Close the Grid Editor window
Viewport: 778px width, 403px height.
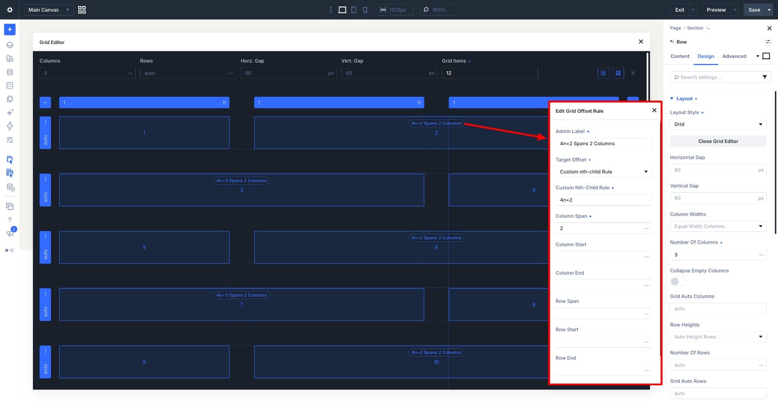pyautogui.click(x=641, y=42)
